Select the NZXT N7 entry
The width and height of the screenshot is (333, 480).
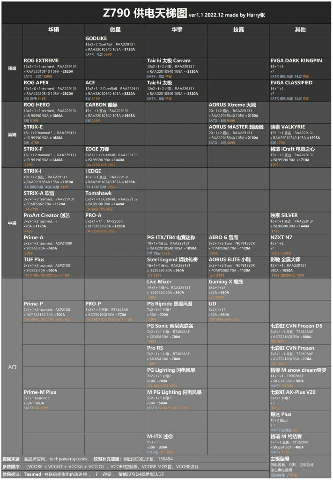point(281,238)
